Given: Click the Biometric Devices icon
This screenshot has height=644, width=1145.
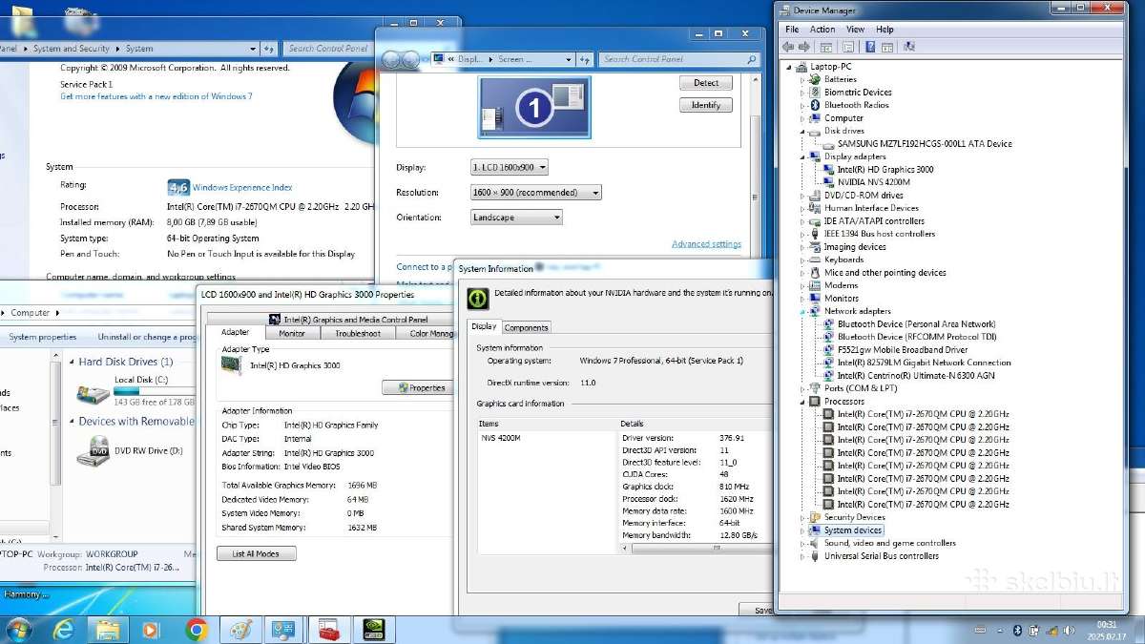Looking at the screenshot, I should [x=815, y=93].
